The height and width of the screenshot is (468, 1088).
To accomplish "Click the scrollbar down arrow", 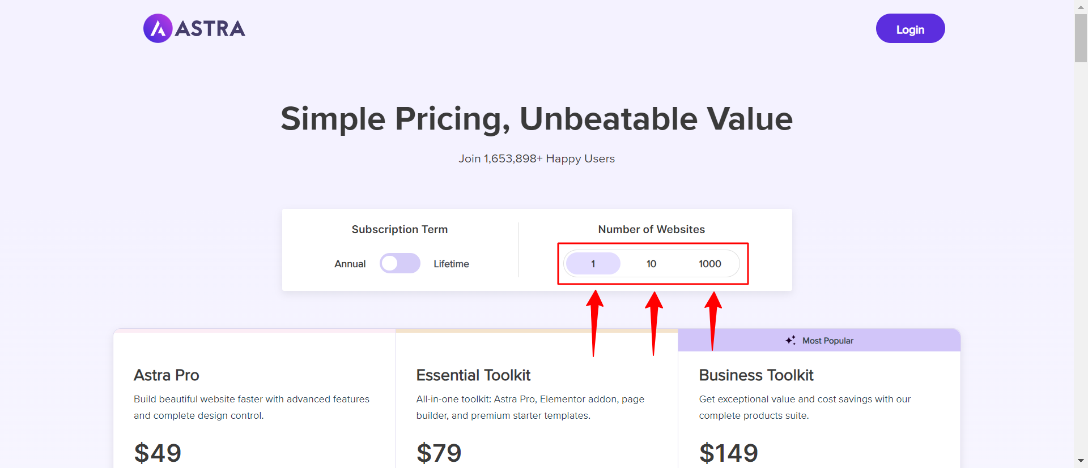I will 1081,461.
